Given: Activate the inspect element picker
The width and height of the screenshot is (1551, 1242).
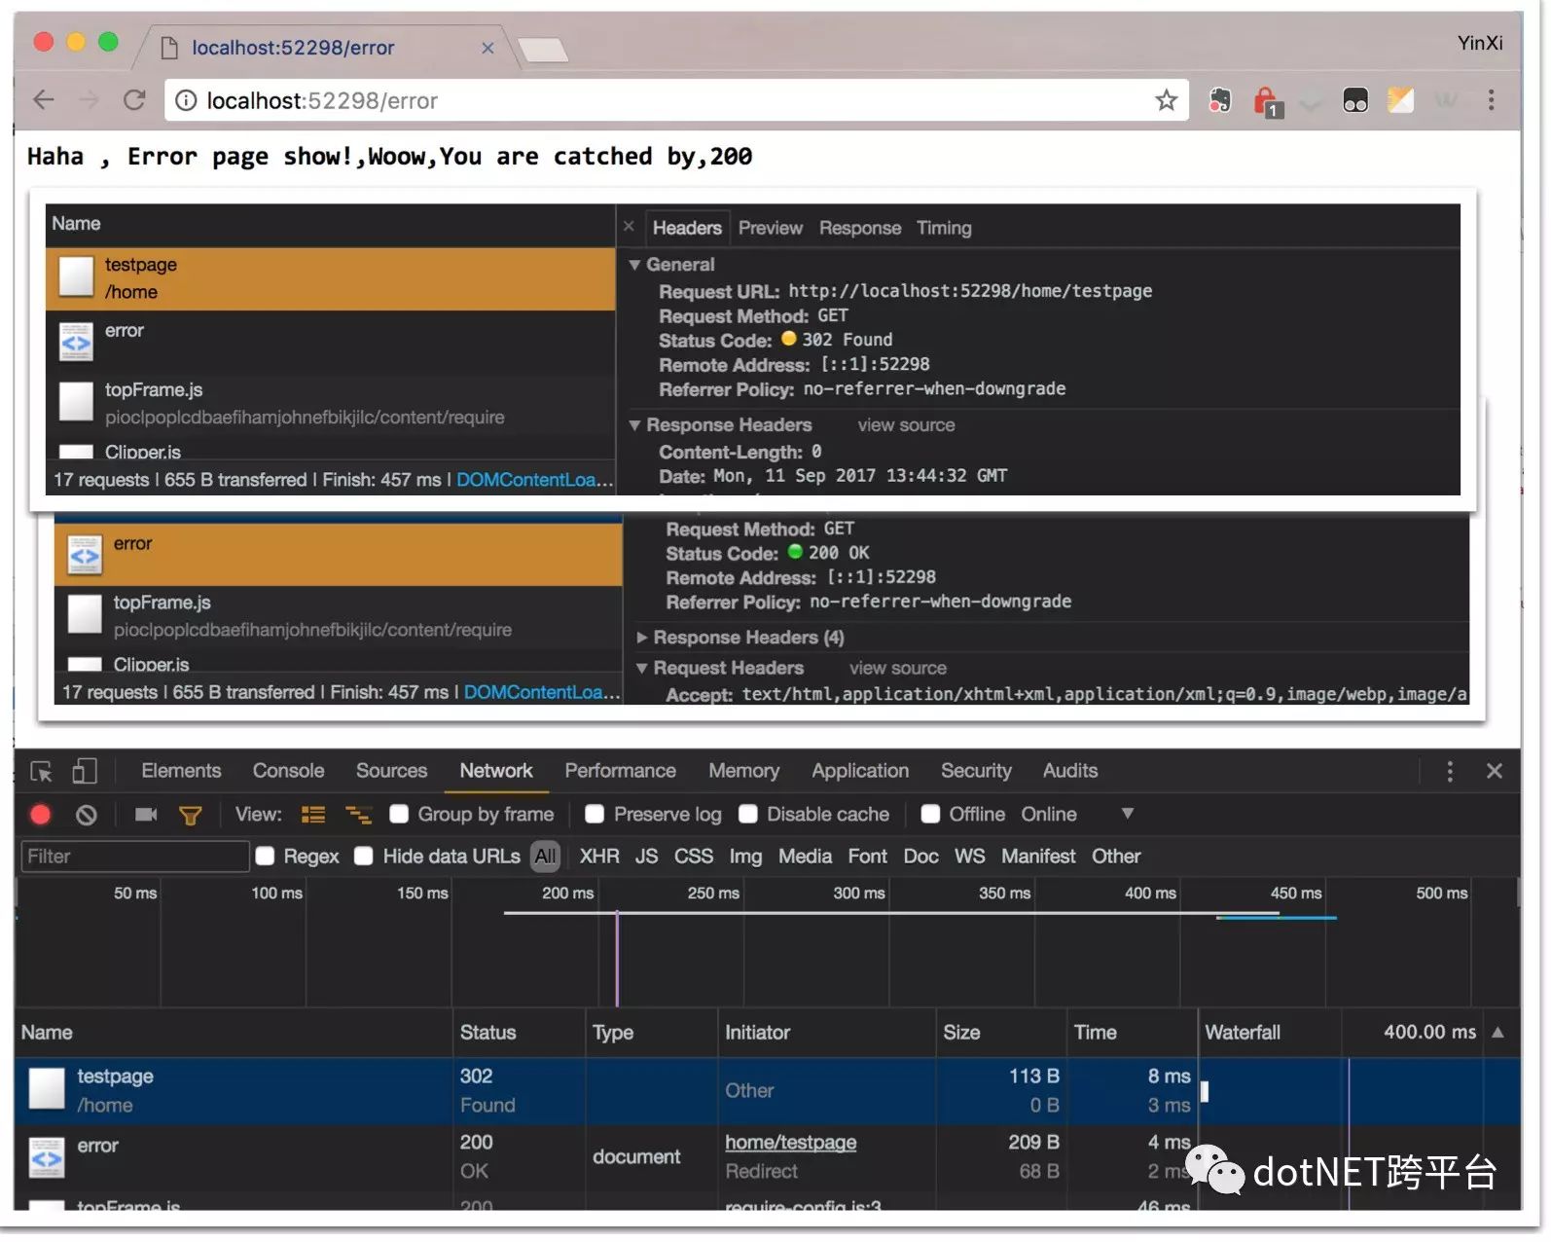Looking at the screenshot, I should [x=41, y=773].
